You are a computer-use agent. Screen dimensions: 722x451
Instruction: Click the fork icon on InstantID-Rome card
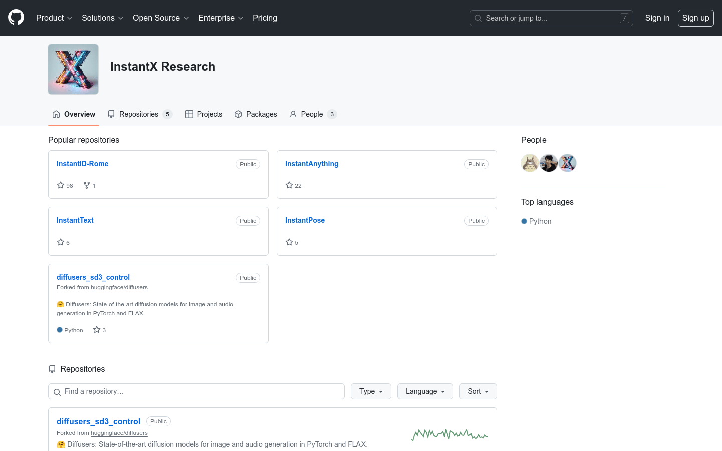click(87, 185)
